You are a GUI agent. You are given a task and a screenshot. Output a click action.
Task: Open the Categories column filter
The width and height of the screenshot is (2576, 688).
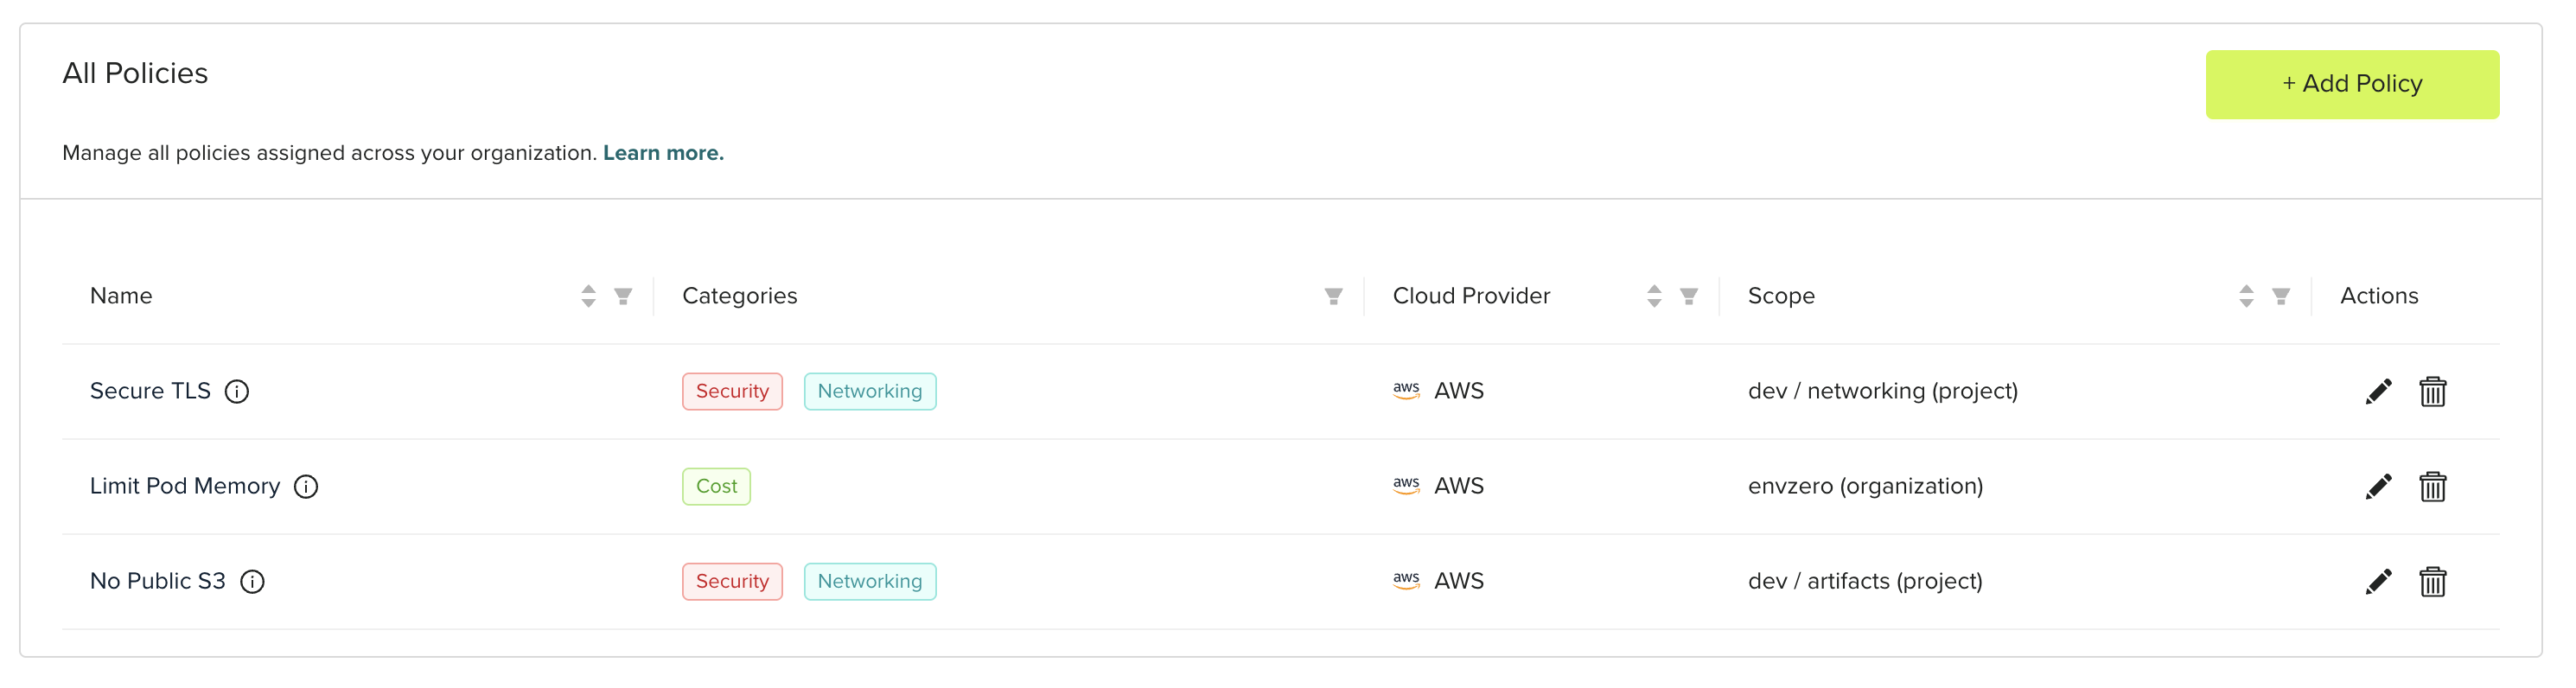[x=1333, y=296]
